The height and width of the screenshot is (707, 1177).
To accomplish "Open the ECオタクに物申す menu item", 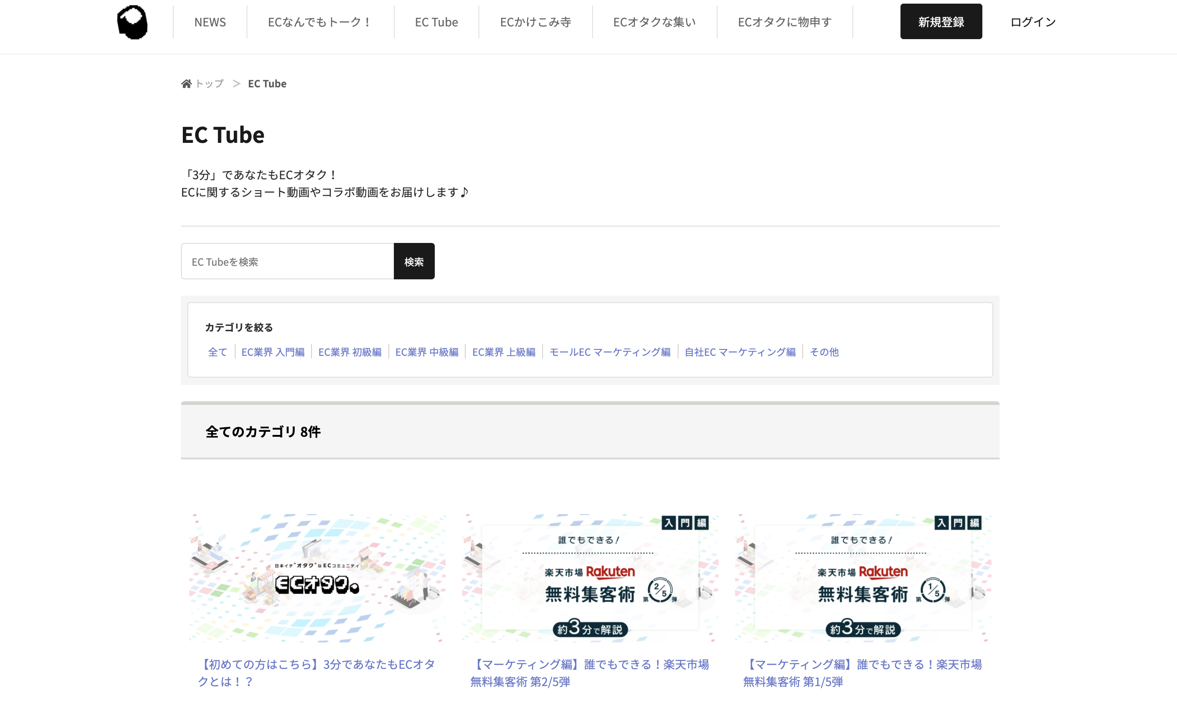I will [x=784, y=22].
